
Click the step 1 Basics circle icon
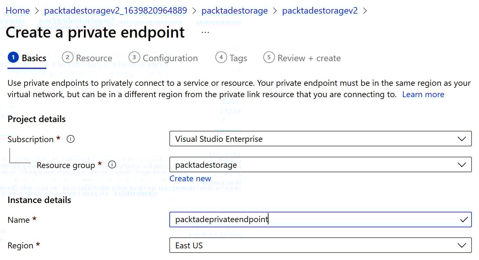point(13,58)
